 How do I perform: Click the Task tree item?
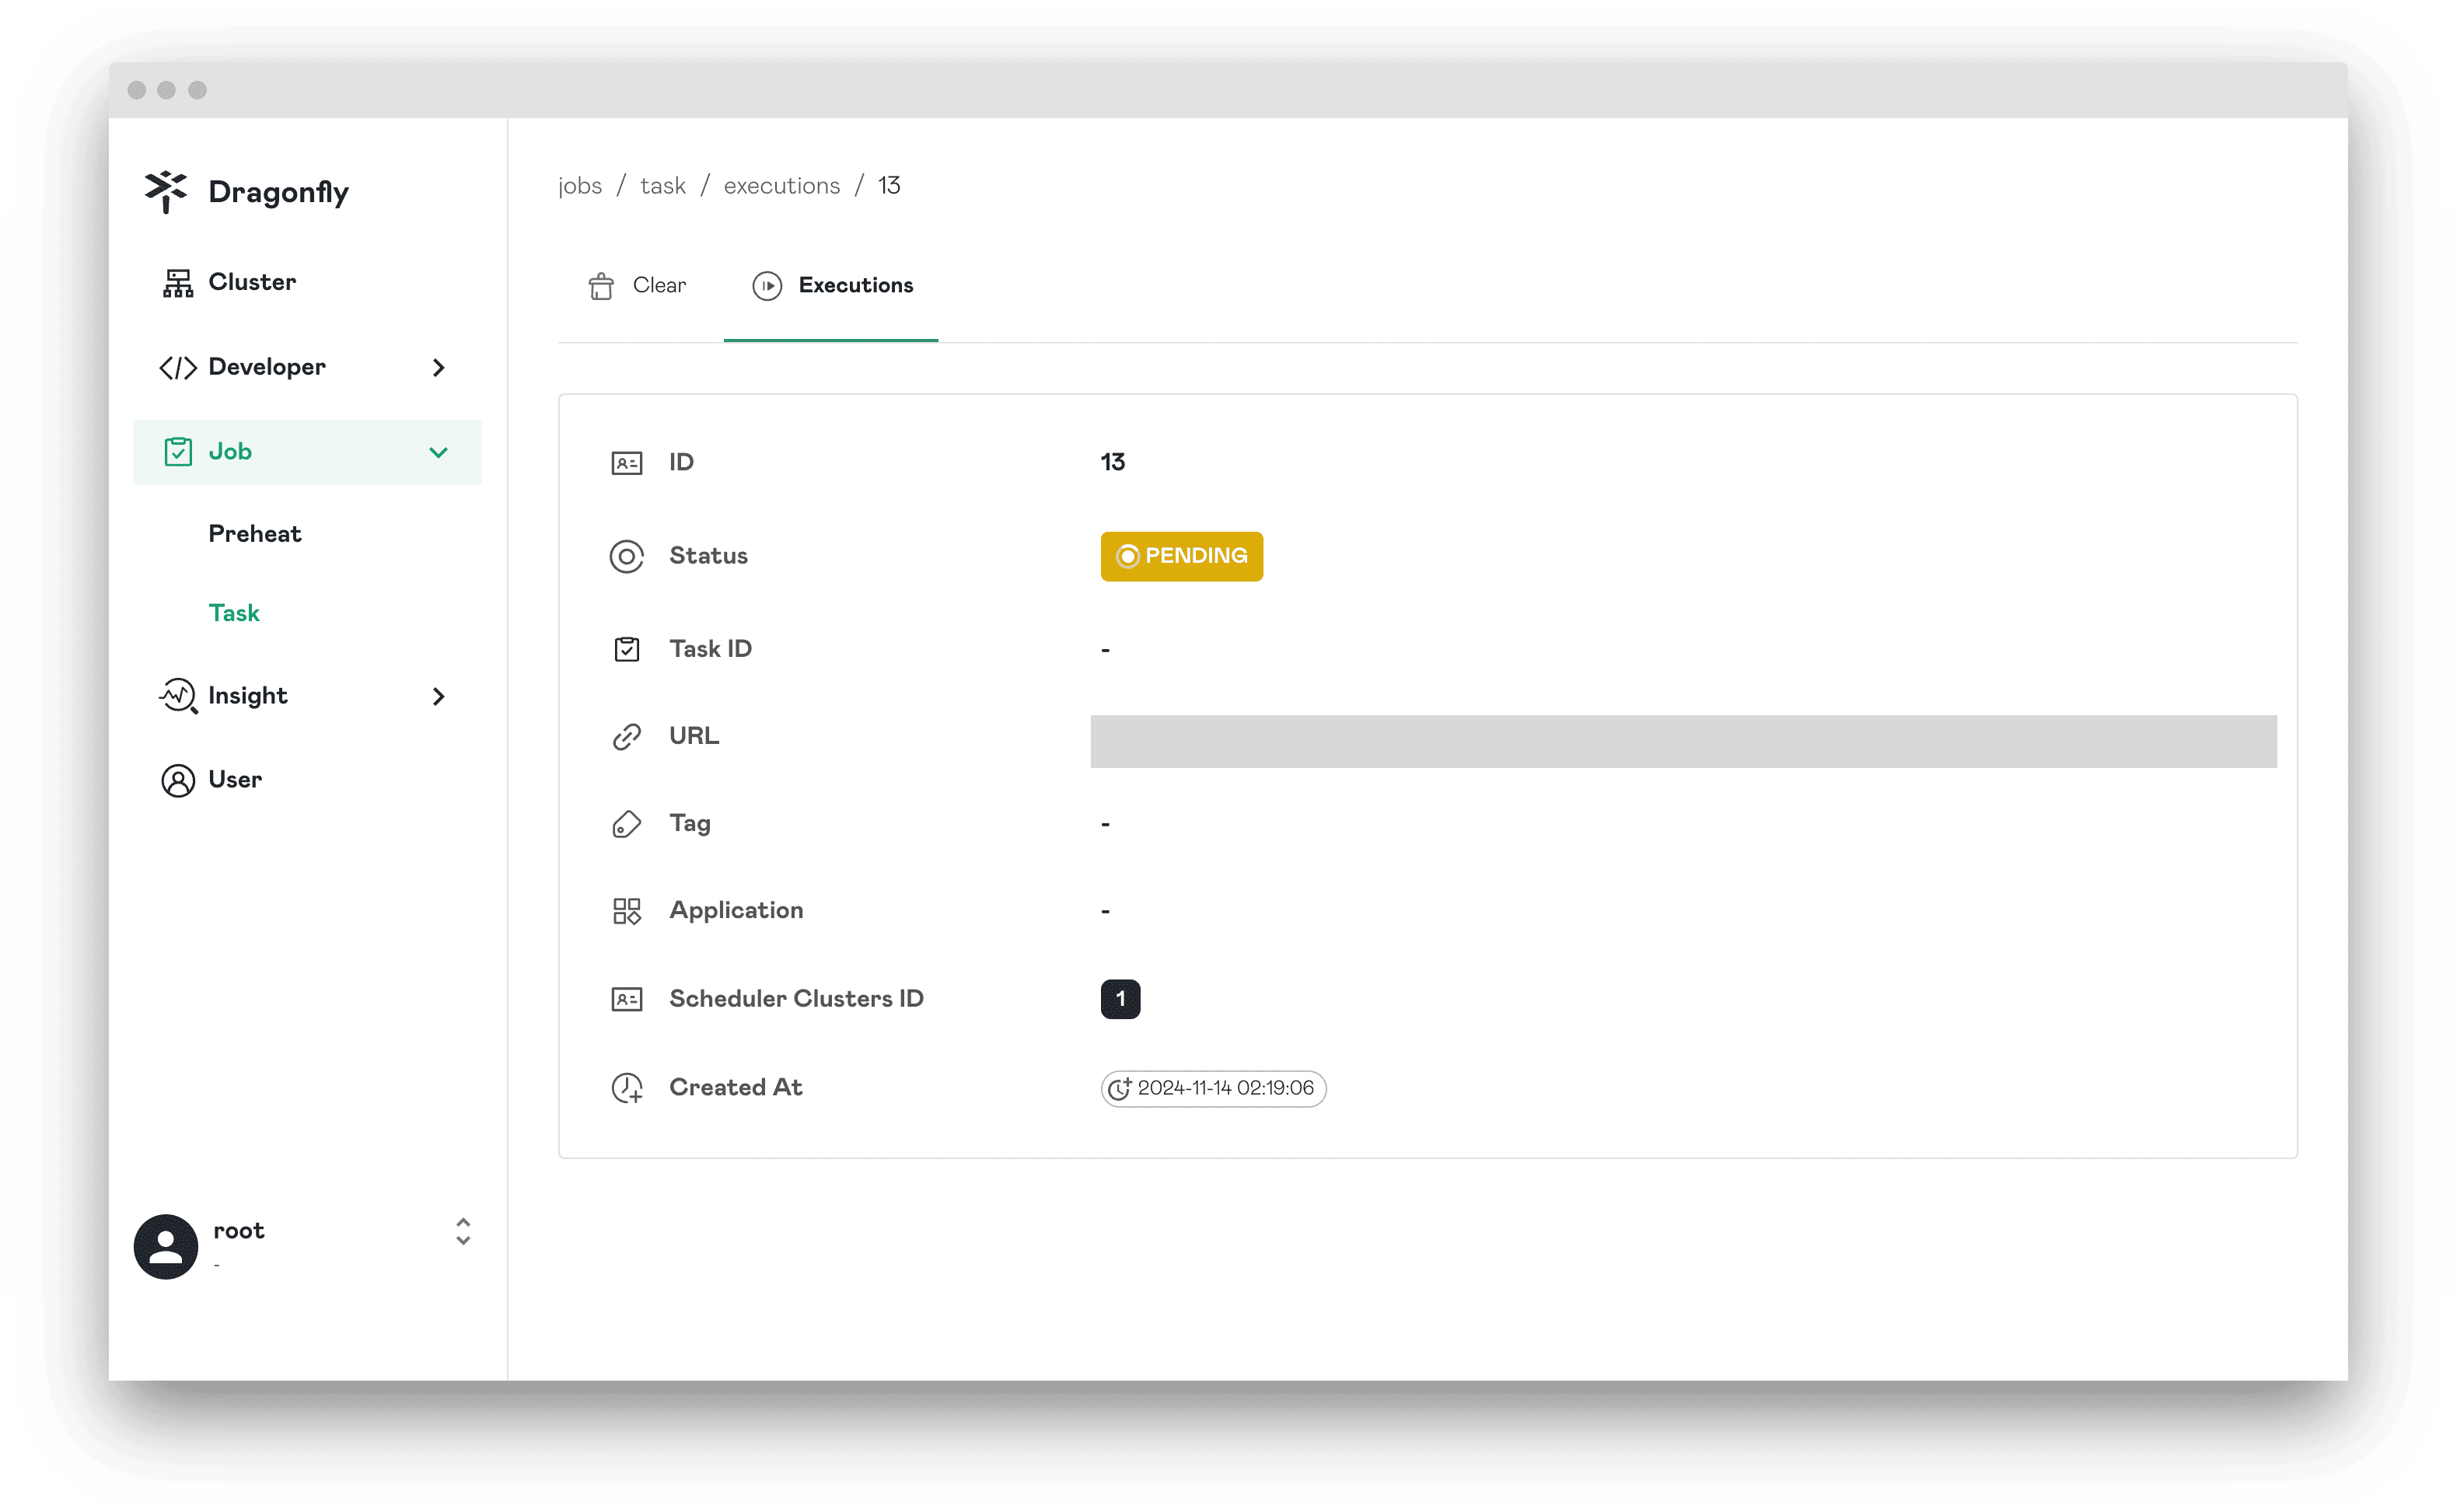tap(233, 612)
